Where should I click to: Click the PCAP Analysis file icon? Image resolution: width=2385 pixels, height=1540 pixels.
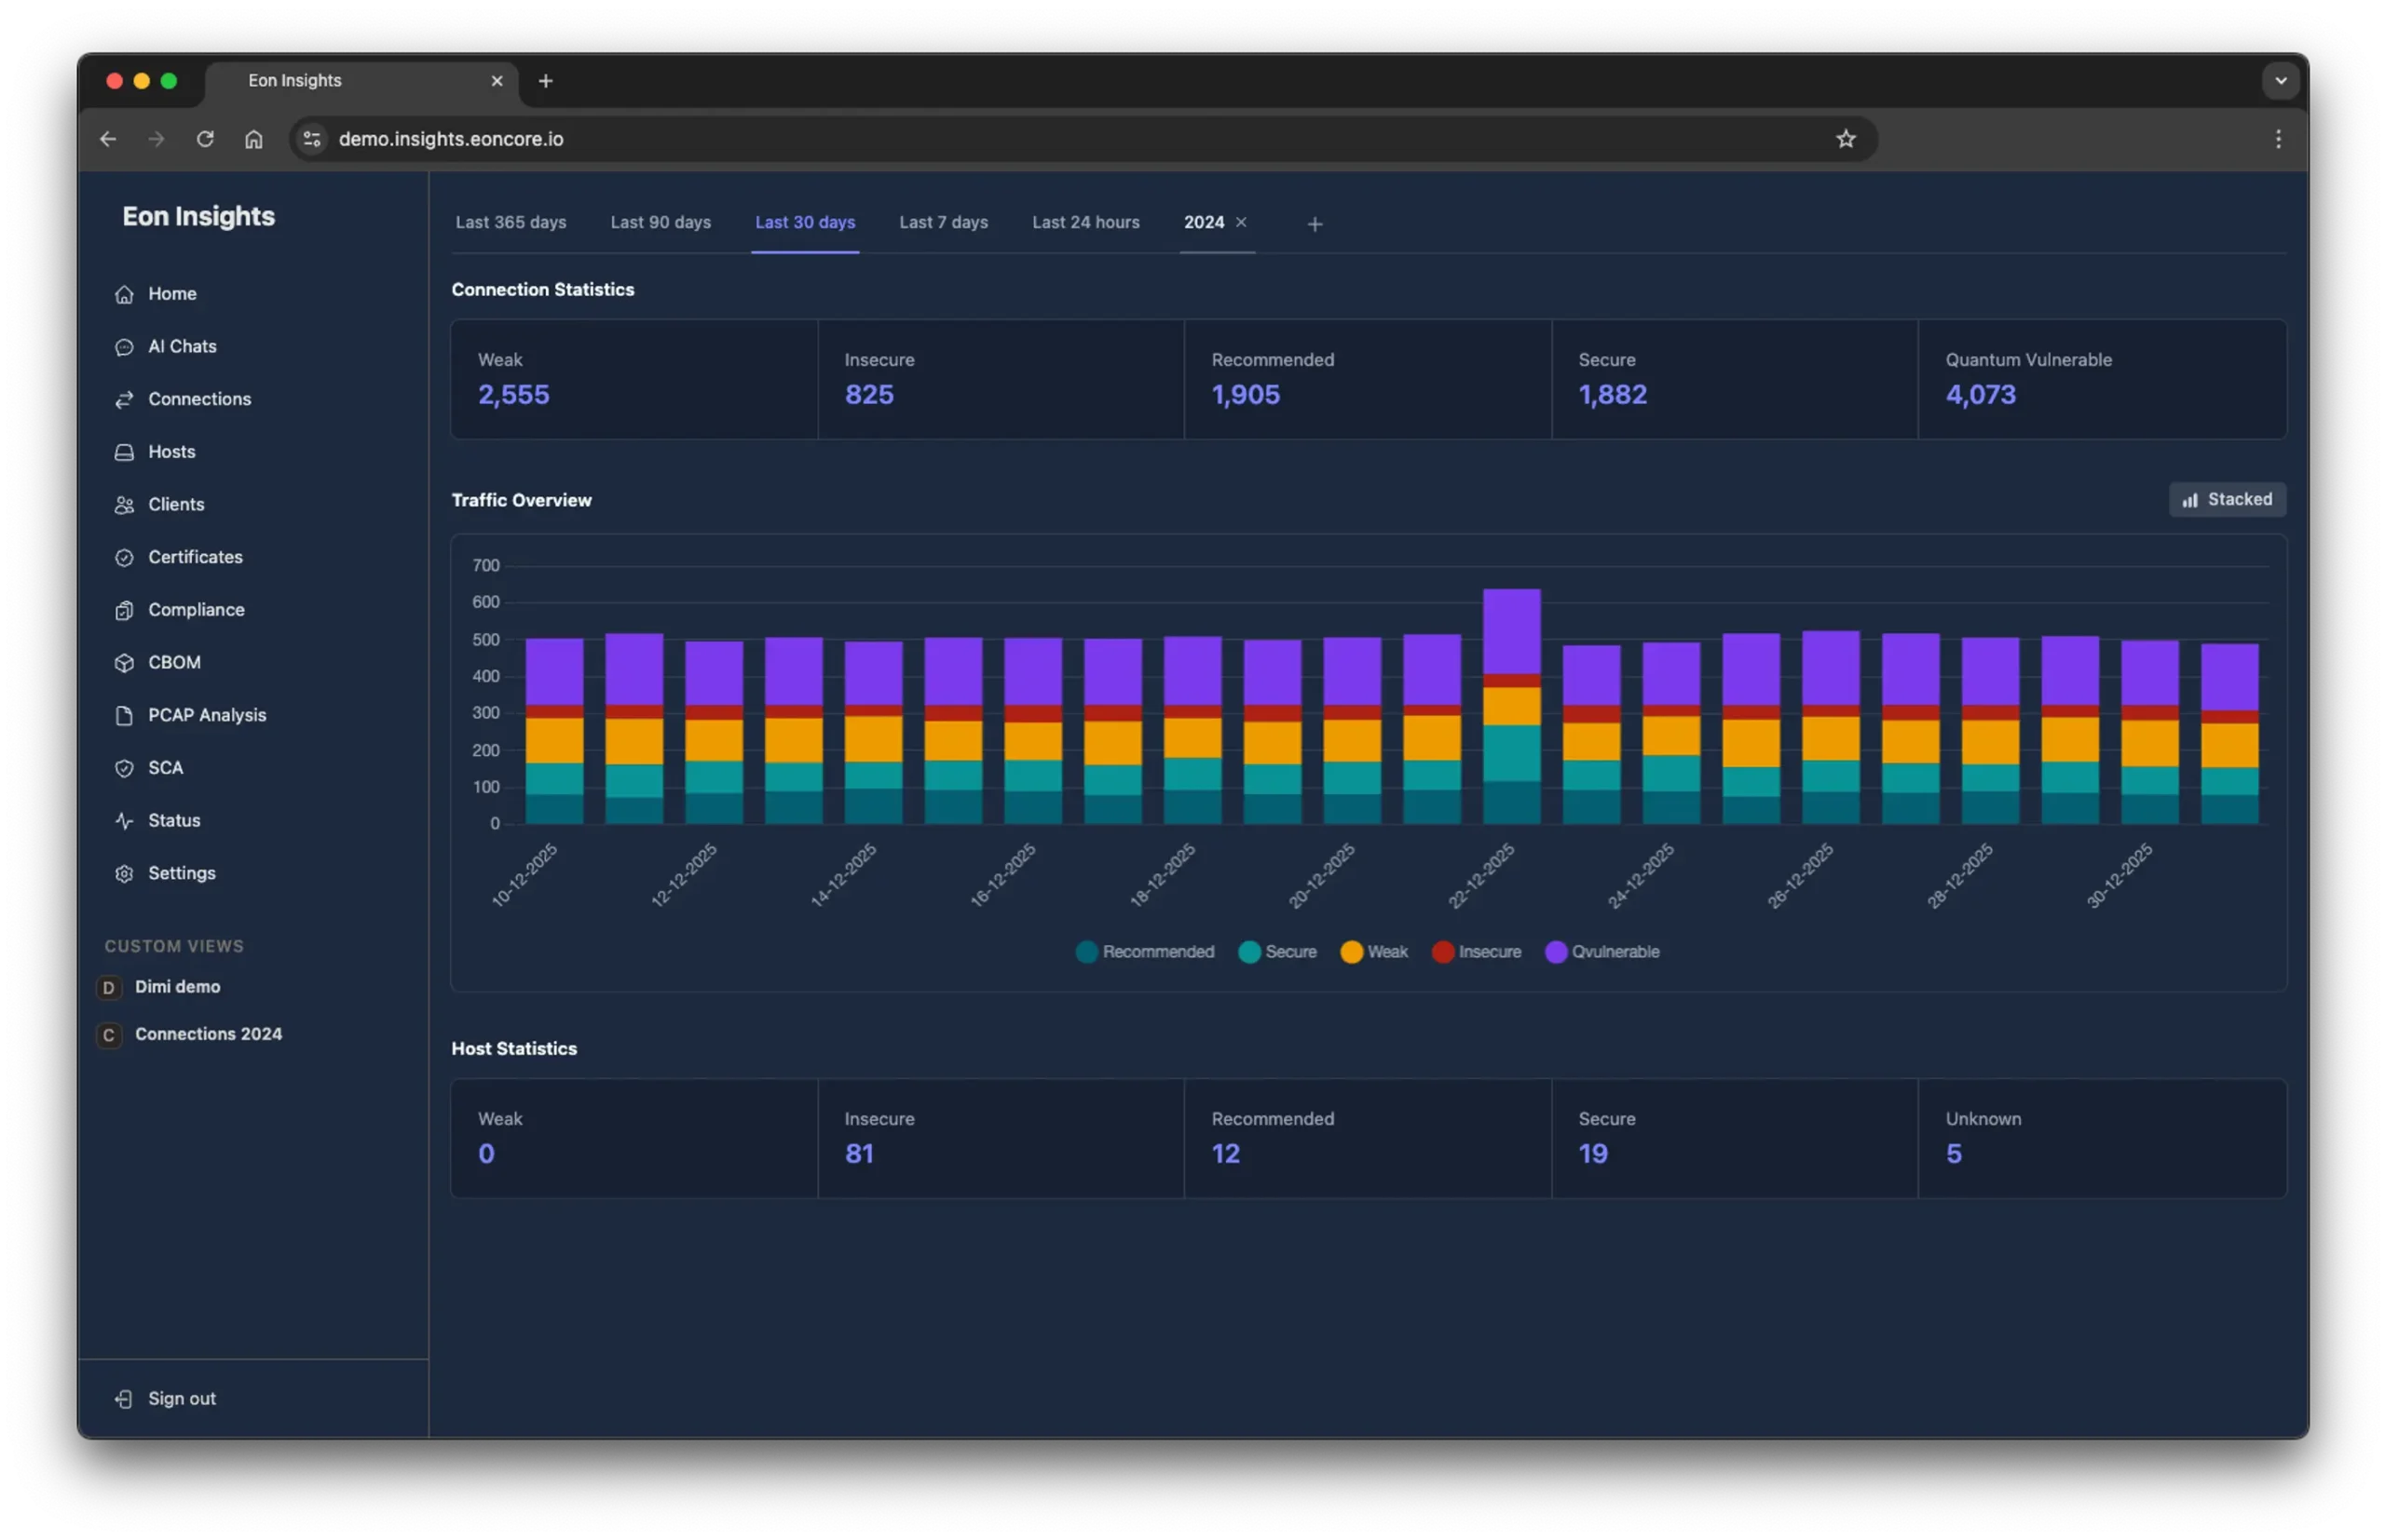(x=124, y=716)
